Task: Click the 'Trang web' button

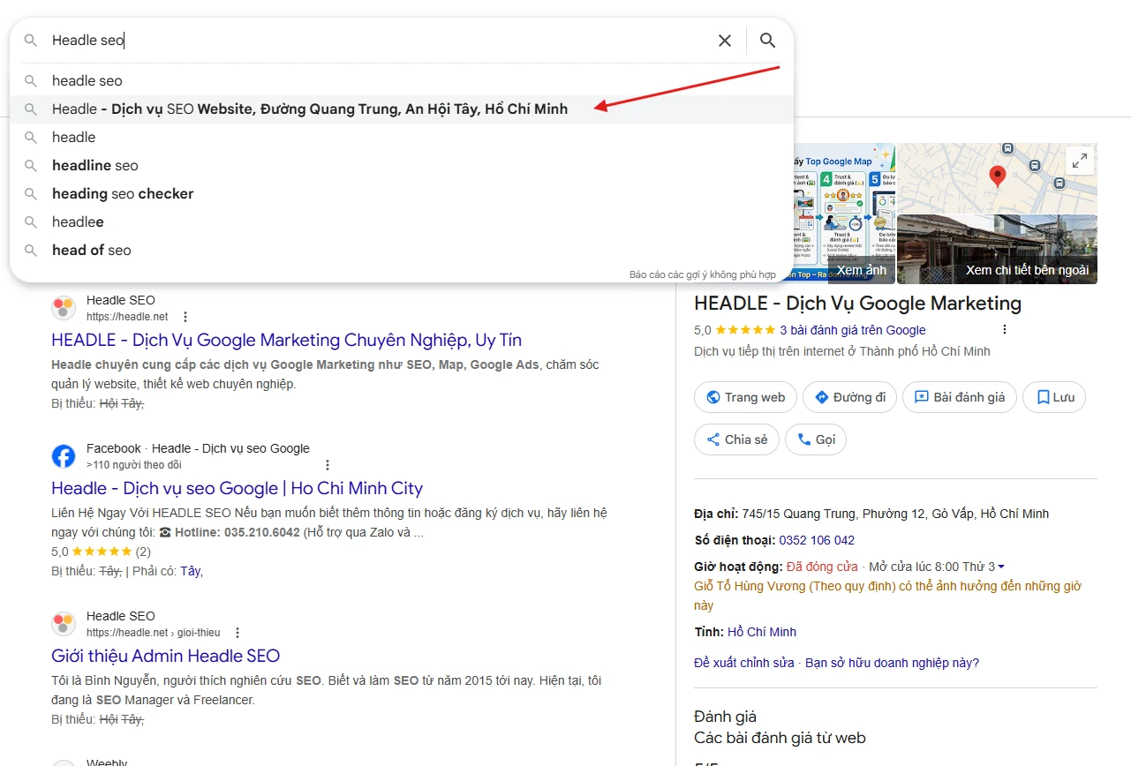Action: coord(745,397)
